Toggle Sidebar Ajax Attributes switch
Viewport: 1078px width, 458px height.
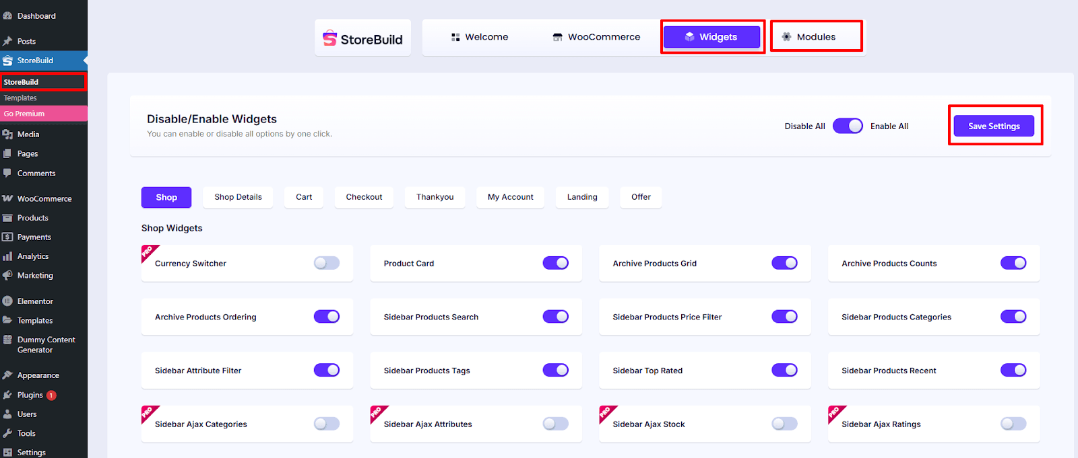556,424
